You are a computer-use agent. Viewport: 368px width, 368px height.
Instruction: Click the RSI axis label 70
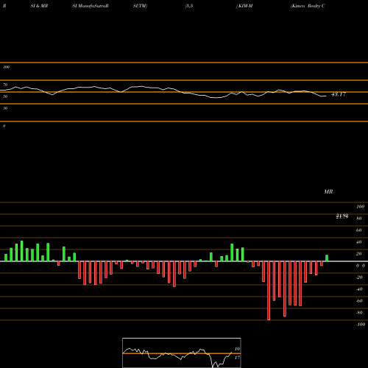coord(5,85)
